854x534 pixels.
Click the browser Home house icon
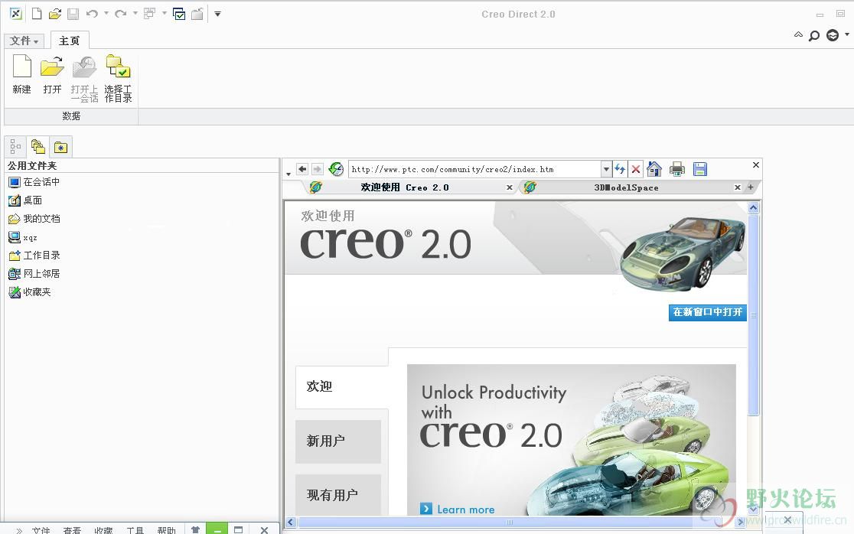654,169
